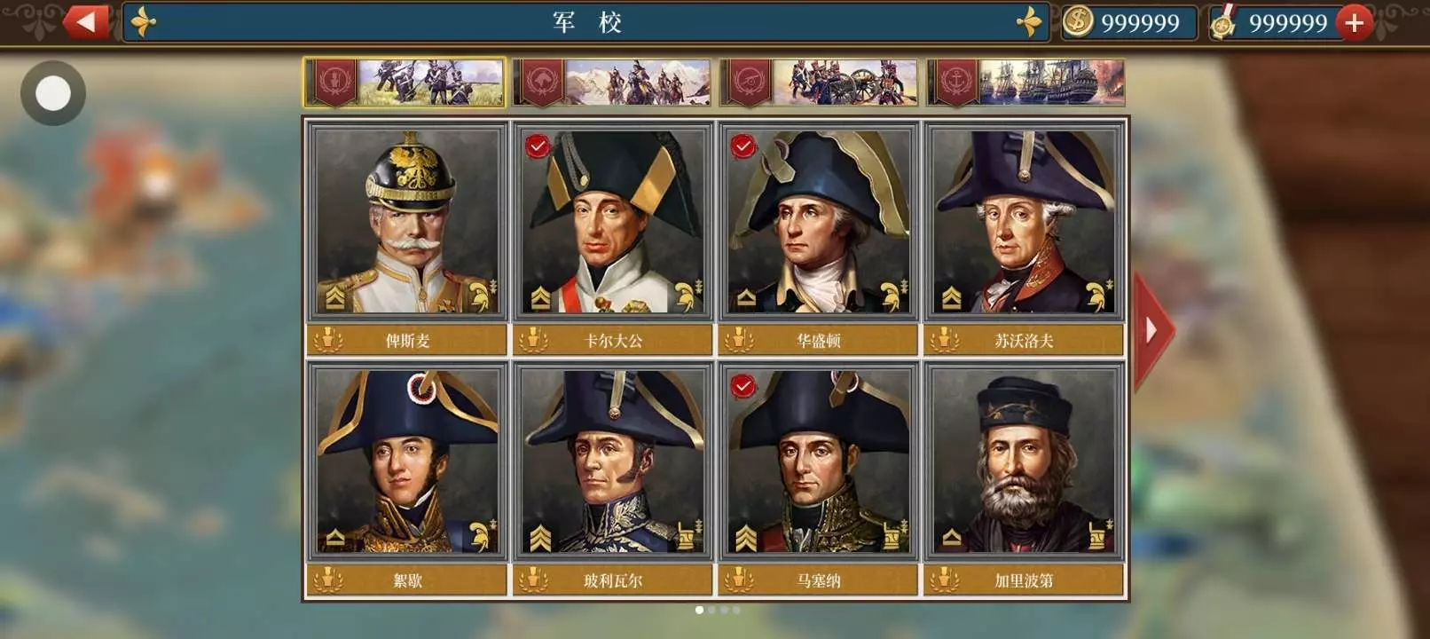This screenshot has height=639, width=1430.
Task: Toggle the red checkmark on 马塞纳
Action: click(x=743, y=386)
